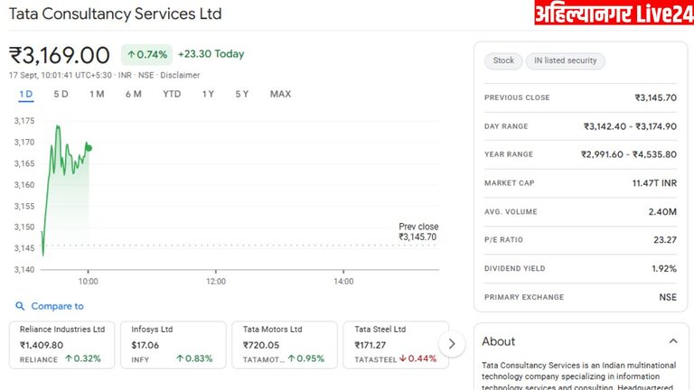Switch to the 5D chart range
Screen dimensions: 694x390
coord(61,94)
